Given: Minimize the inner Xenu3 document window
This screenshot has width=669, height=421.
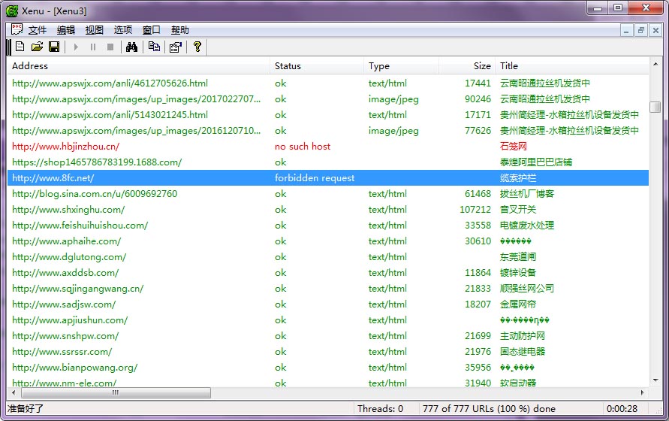Looking at the screenshot, I should coord(626,30).
